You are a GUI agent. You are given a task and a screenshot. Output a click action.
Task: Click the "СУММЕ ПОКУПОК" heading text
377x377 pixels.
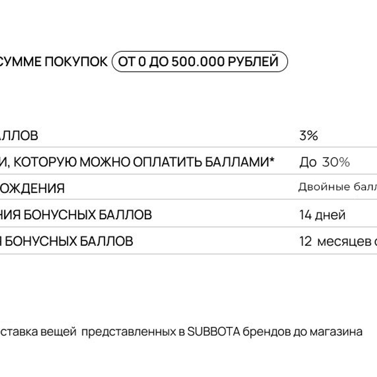[x=53, y=62]
